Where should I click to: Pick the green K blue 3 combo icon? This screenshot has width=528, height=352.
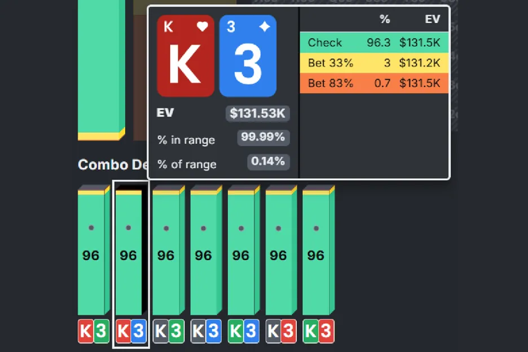coord(243,331)
